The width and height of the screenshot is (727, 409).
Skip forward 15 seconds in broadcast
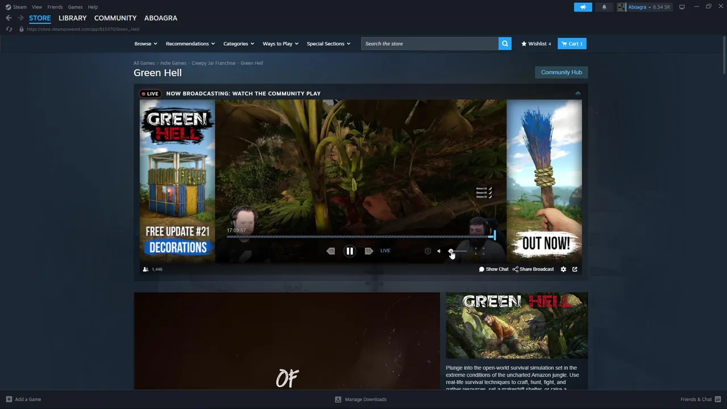[369, 251]
